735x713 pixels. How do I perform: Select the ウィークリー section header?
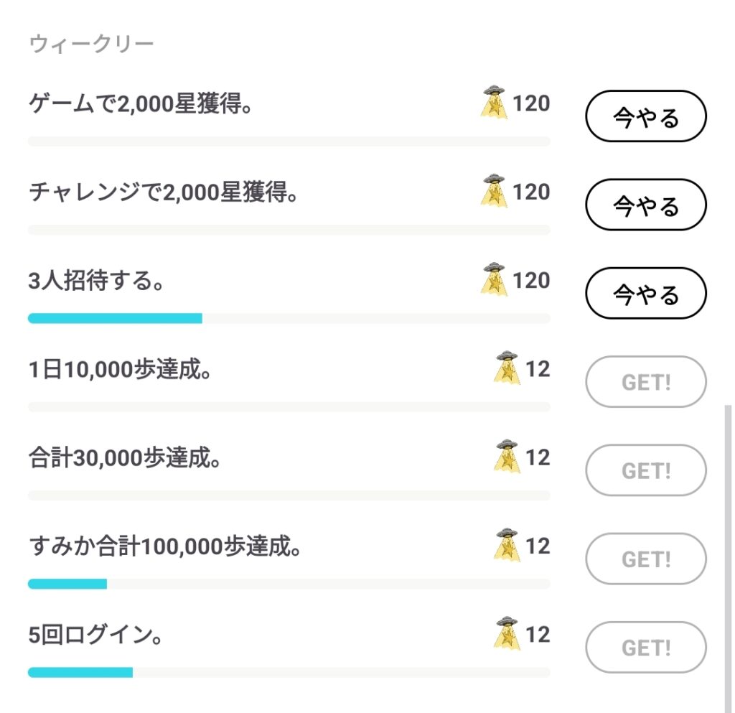pos(91,45)
